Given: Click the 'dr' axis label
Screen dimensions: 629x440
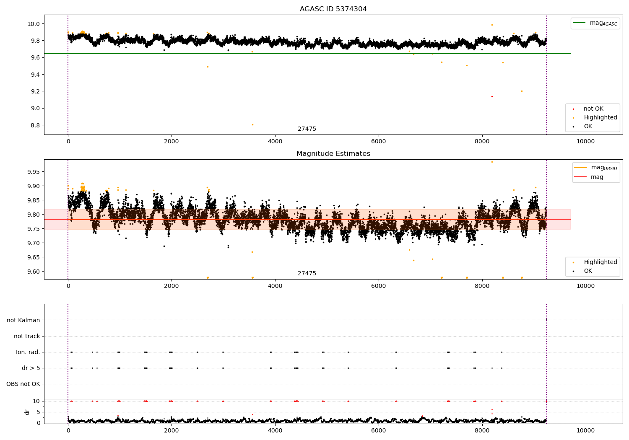Looking at the screenshot, I should (27, 412).
